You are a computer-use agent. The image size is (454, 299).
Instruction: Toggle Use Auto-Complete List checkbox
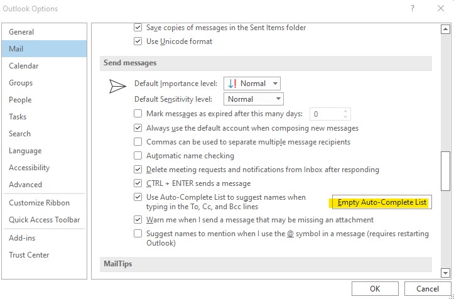click(138, 197)
